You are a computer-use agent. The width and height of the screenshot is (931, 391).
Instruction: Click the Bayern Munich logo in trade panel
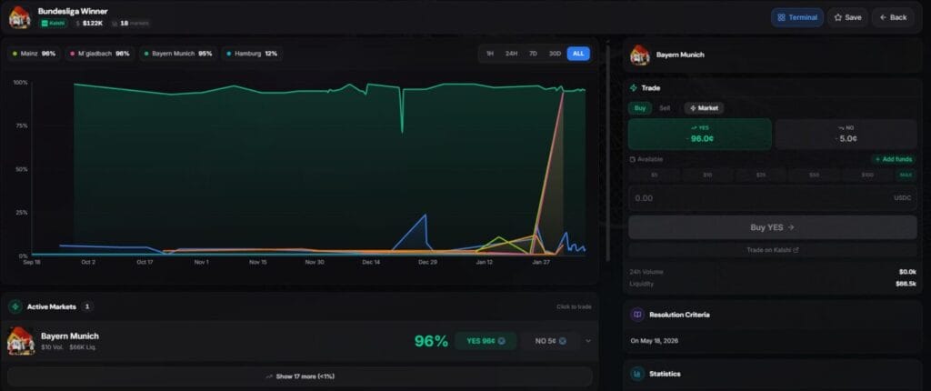pyautogui.click(x=639, y=55)
